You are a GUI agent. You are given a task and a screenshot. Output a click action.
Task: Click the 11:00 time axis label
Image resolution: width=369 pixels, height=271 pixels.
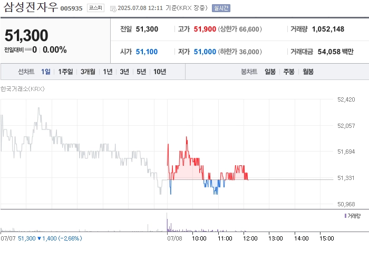pyautogui.click(x=225, y=238)
